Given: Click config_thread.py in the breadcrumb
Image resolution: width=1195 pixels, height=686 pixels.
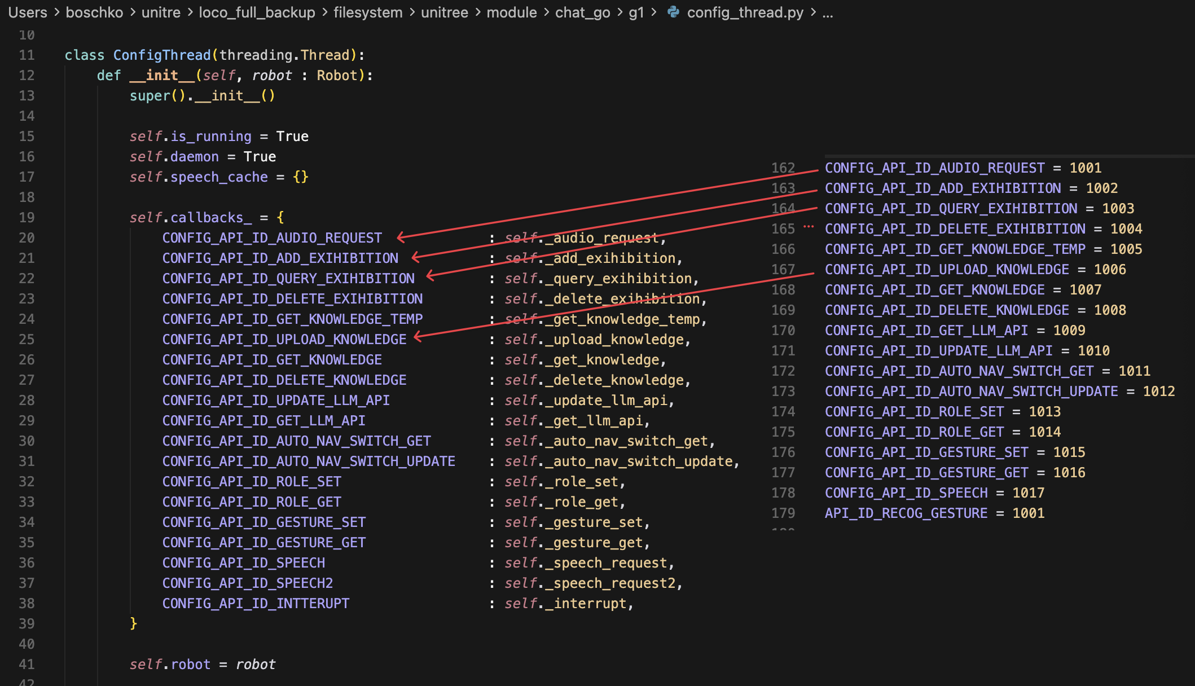Looking at the screenshot, I should coord(745,12).
